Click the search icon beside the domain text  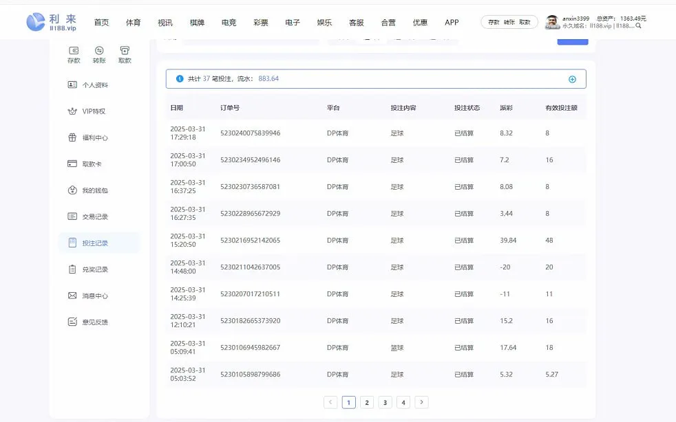point(638,26)
